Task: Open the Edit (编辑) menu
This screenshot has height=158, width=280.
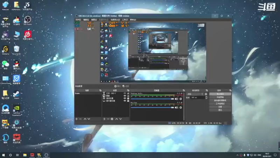Action: tap(86, 20)
